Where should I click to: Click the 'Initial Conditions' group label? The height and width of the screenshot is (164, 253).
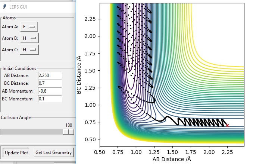click(19, 68)
